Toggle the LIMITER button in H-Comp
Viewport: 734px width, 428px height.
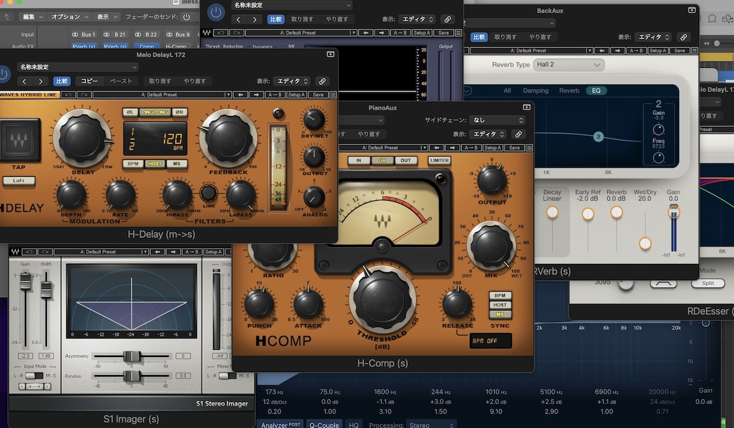coord(439,160)
